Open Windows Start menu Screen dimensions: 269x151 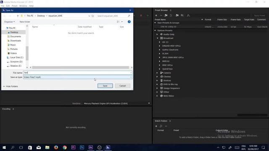click(x=4, y=147)
